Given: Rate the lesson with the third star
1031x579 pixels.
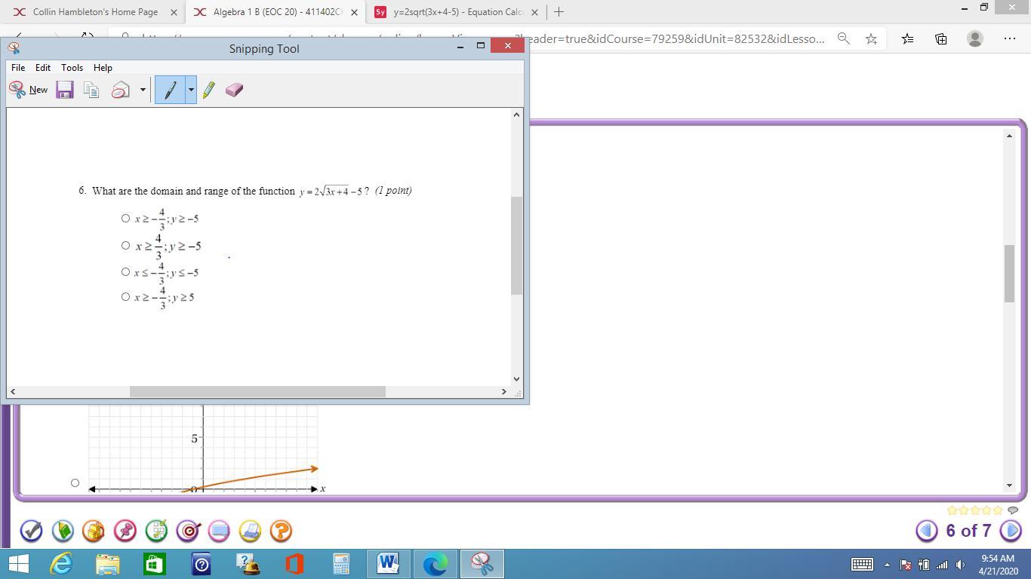Looking at the screenshot, I should (x=975, y=510).
